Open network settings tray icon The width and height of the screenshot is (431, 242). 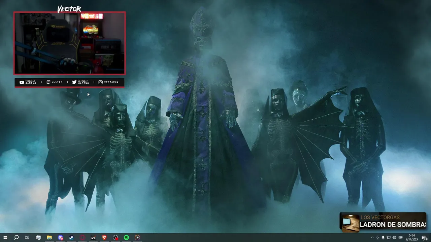coord(388,238)
